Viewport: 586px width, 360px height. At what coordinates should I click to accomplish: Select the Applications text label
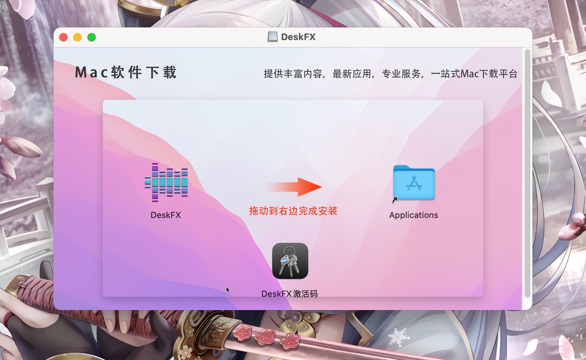(414, 215)
